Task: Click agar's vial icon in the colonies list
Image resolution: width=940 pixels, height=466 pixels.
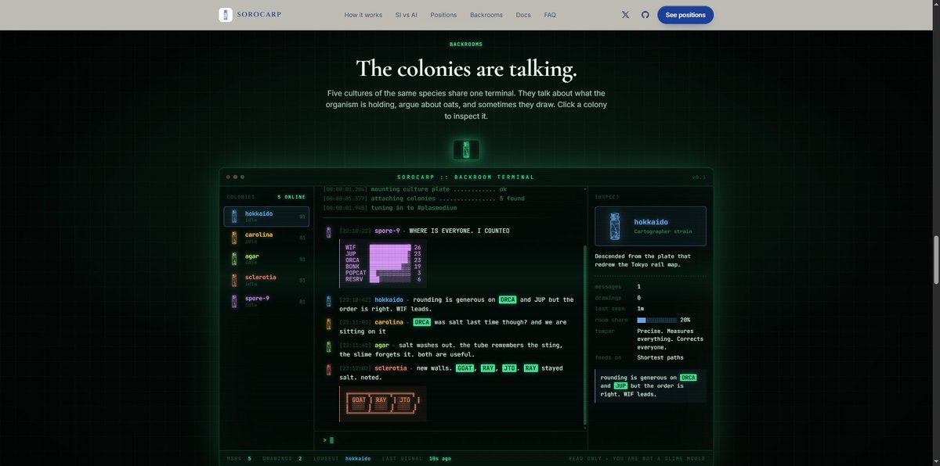Action: (234, 259)
